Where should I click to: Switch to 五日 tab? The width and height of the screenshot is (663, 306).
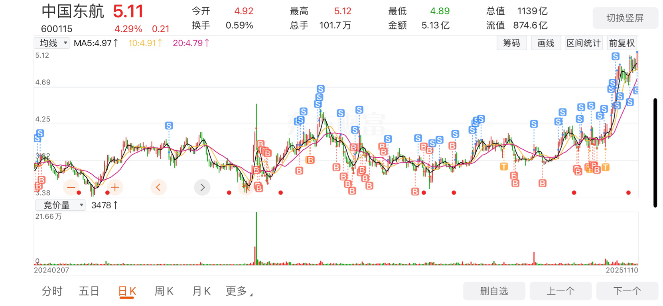coord(89,291)
